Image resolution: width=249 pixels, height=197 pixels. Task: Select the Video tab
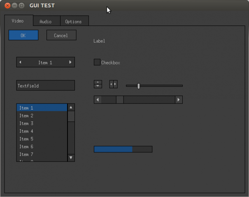(18, 21)
